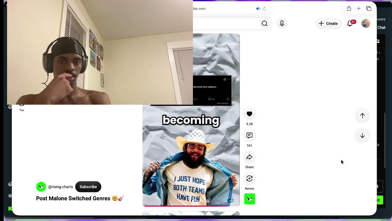Open the sound used in this short

250,199
